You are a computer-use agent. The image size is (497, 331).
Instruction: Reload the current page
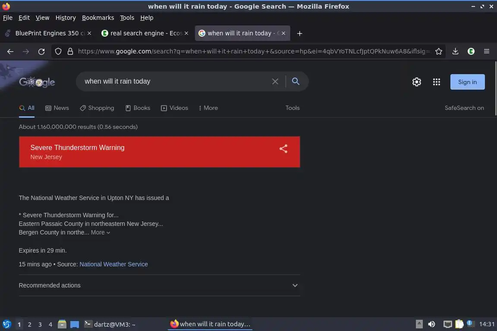[41, 51]
